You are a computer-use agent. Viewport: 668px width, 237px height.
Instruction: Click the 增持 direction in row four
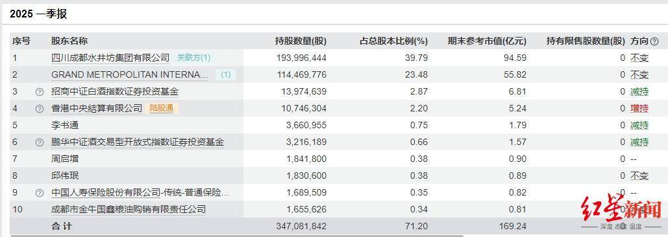(x=639, y=108)
